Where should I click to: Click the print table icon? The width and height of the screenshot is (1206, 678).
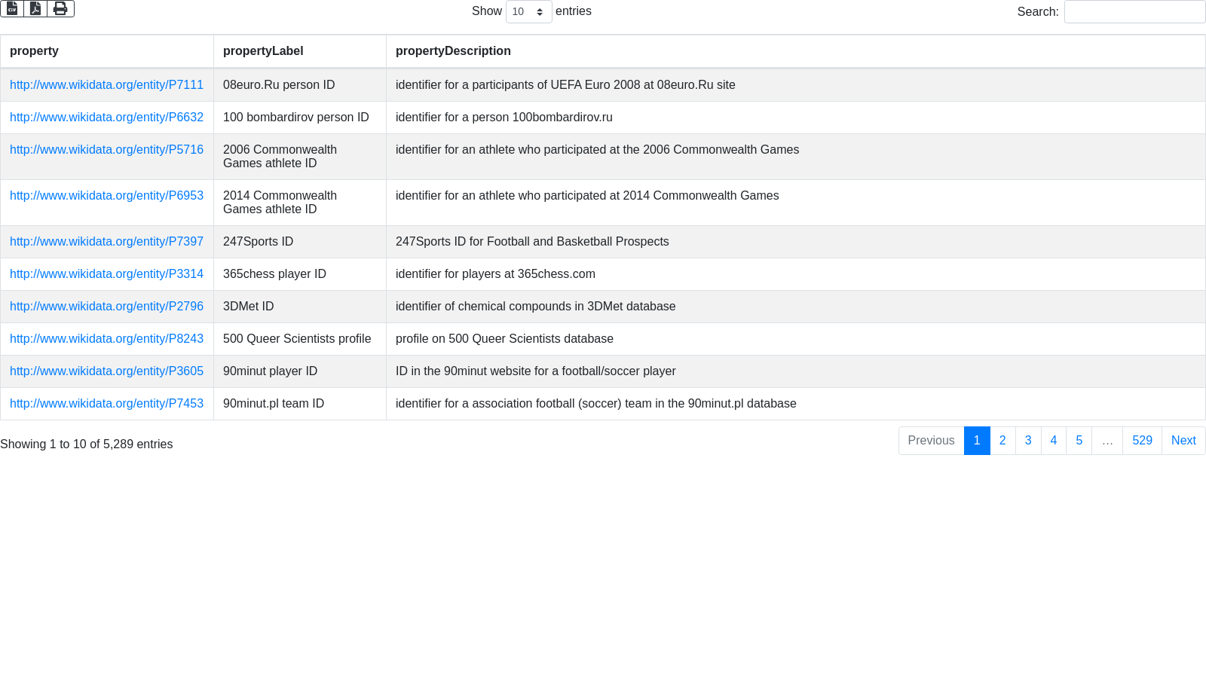[x=60, y=8]
